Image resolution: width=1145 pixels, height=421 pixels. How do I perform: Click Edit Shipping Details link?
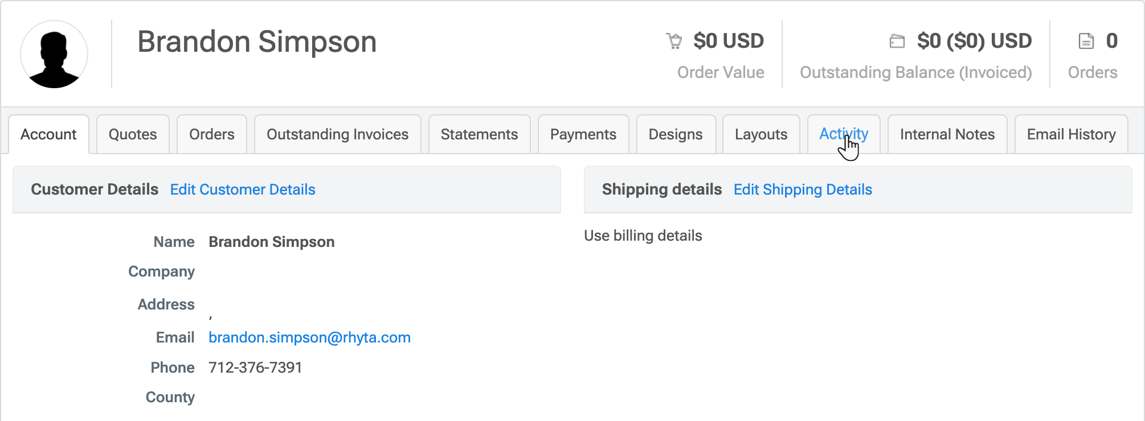803,189
